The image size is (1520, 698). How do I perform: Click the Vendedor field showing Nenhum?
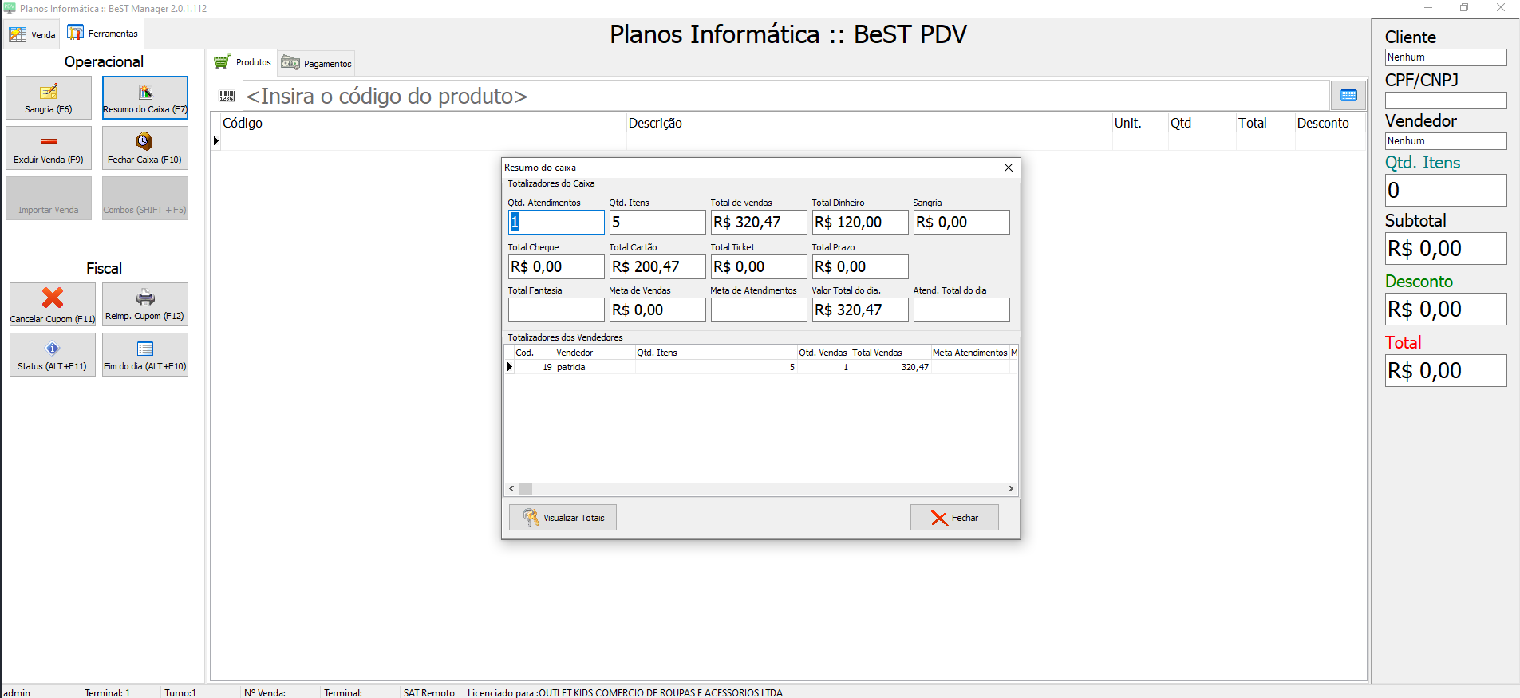[1446, 141]
